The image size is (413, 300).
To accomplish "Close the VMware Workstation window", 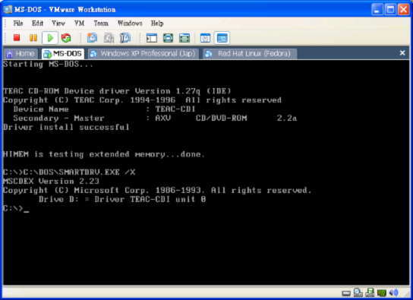I will click(x=404, y=10).
